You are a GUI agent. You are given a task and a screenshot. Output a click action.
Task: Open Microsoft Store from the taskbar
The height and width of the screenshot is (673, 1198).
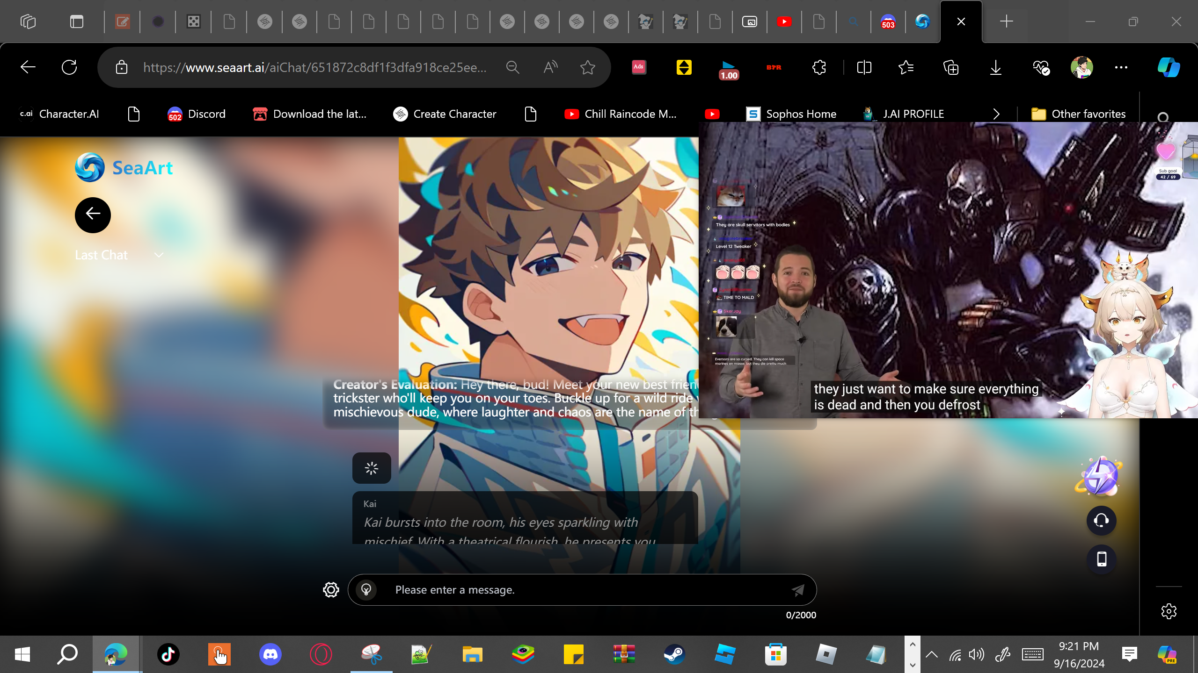pos(775,654)
